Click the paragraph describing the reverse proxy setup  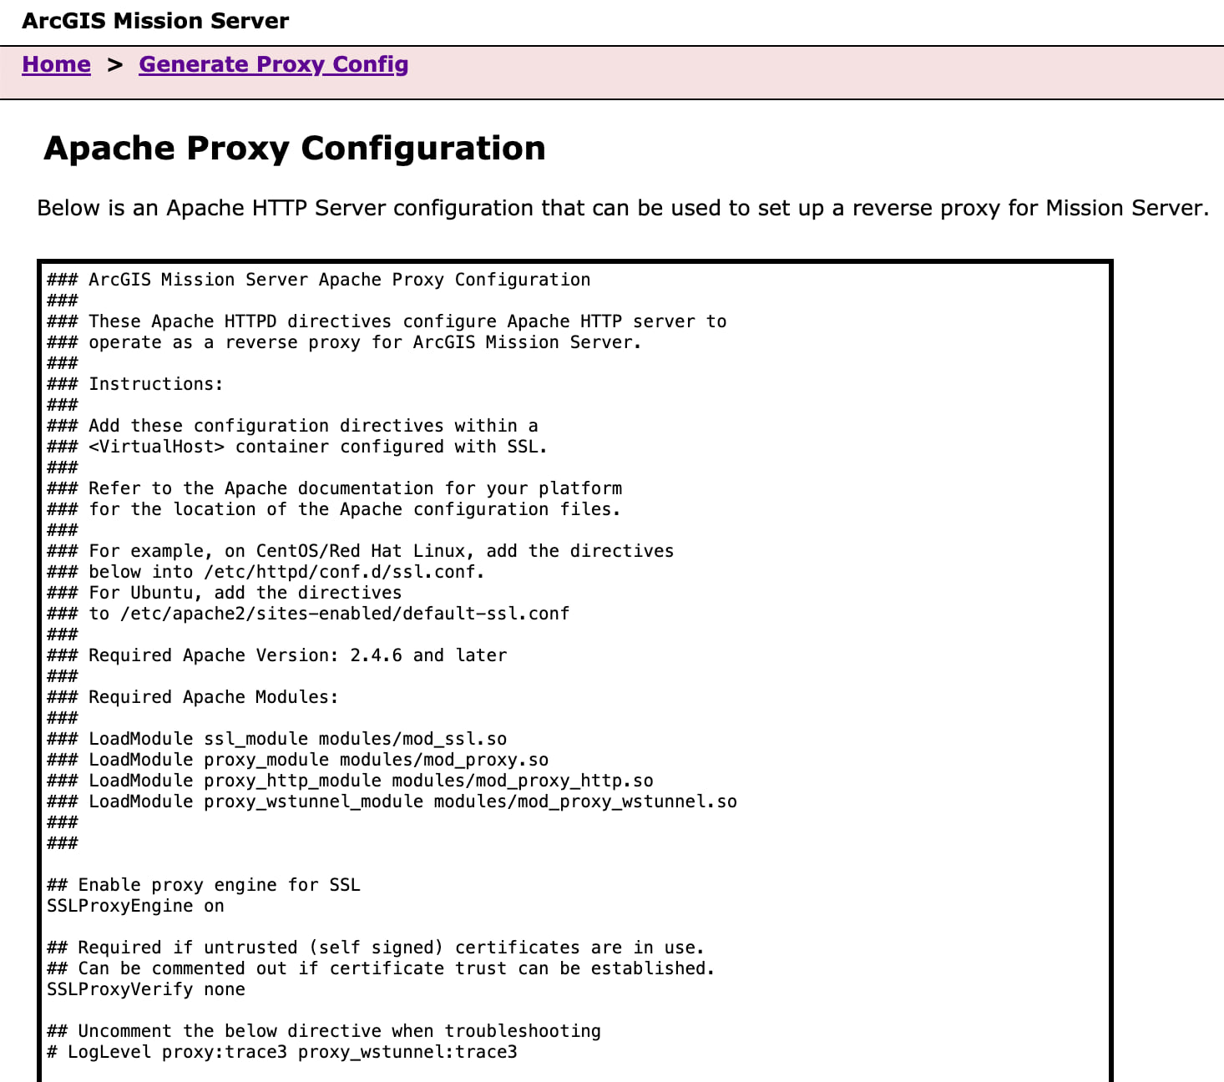coord(623,208)
